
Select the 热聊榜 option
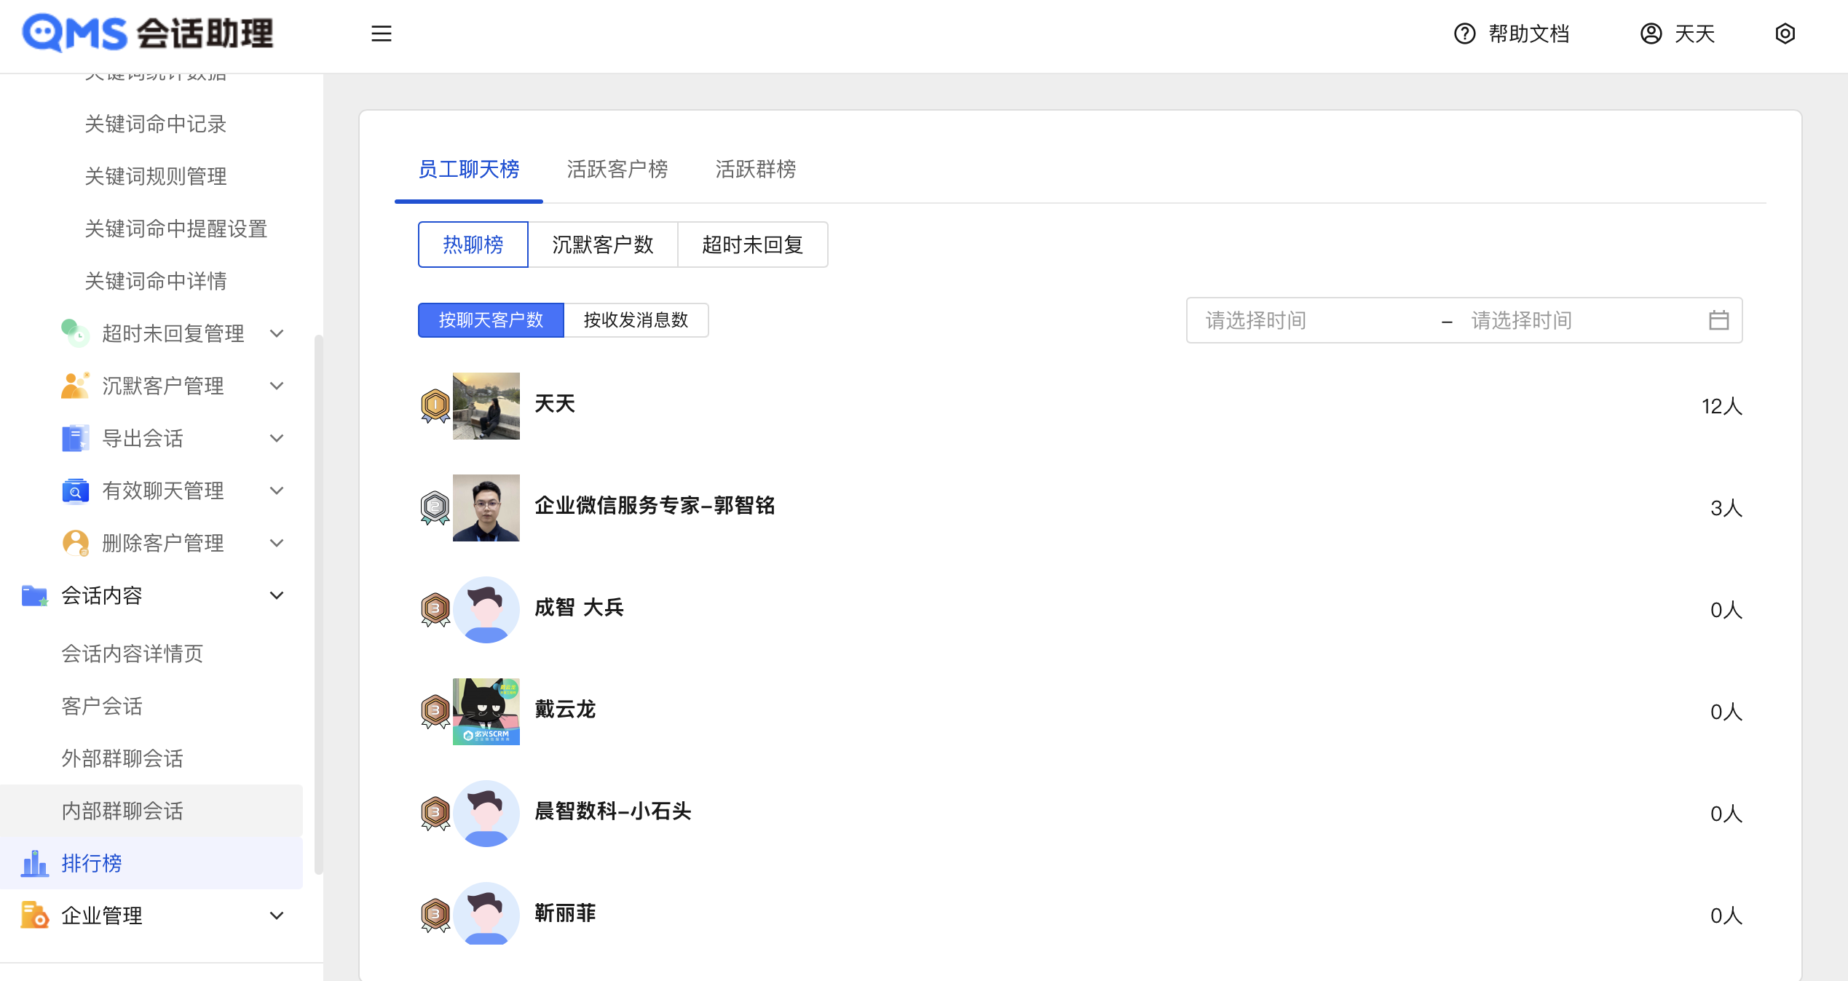pos(473,245)
